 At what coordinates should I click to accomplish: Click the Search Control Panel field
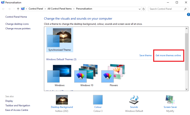tap(168, 9)
